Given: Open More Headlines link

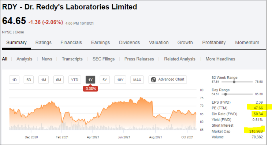Looking at the screenshot, I should click(x=220, y=59).
